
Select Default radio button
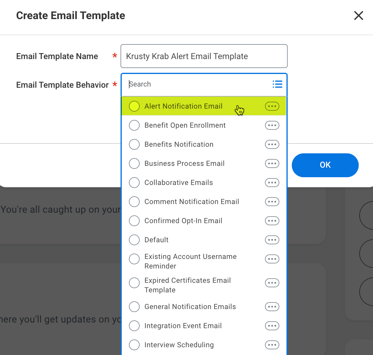134,240
